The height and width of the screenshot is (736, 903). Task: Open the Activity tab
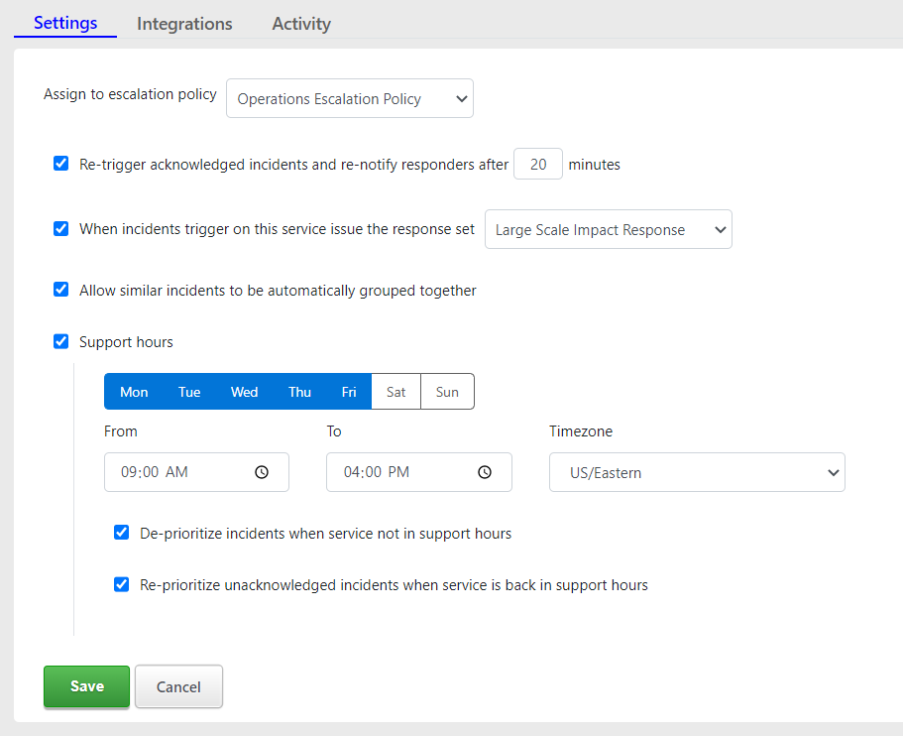tap(301, 24)
